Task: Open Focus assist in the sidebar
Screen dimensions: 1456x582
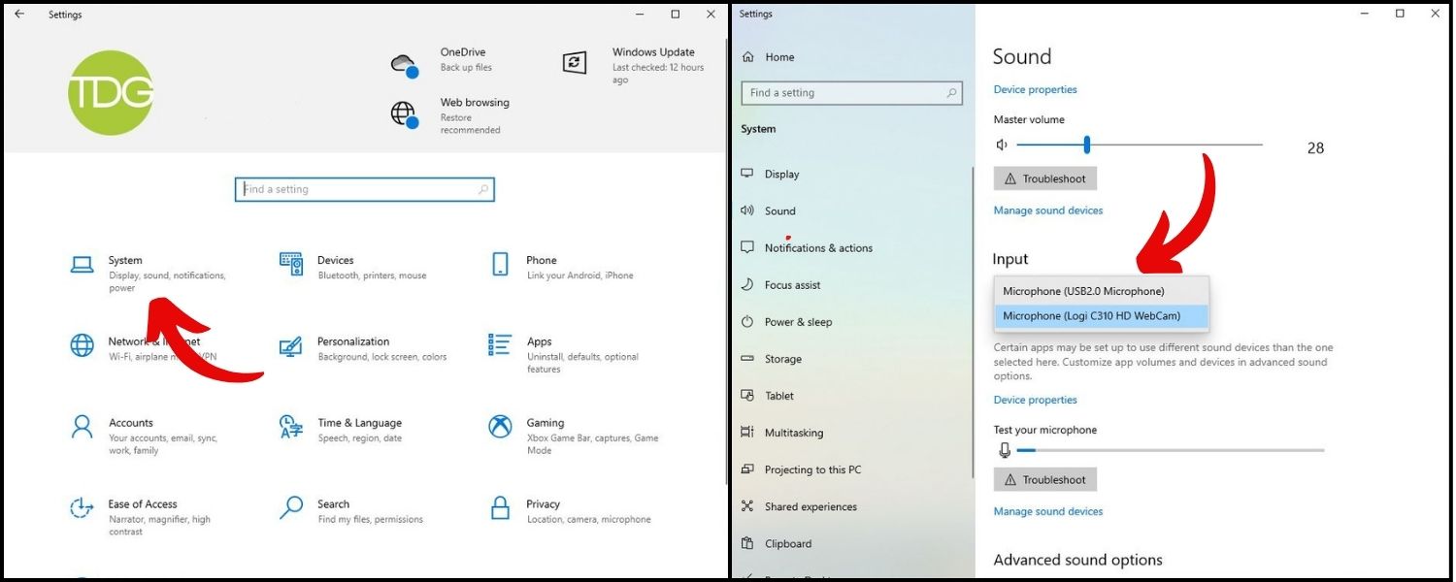Action: 792,285
